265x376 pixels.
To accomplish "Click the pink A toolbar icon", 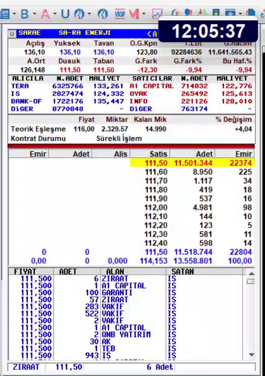I will tap(45, 14).
